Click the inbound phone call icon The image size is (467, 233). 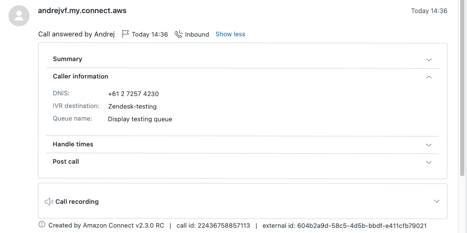179,34
